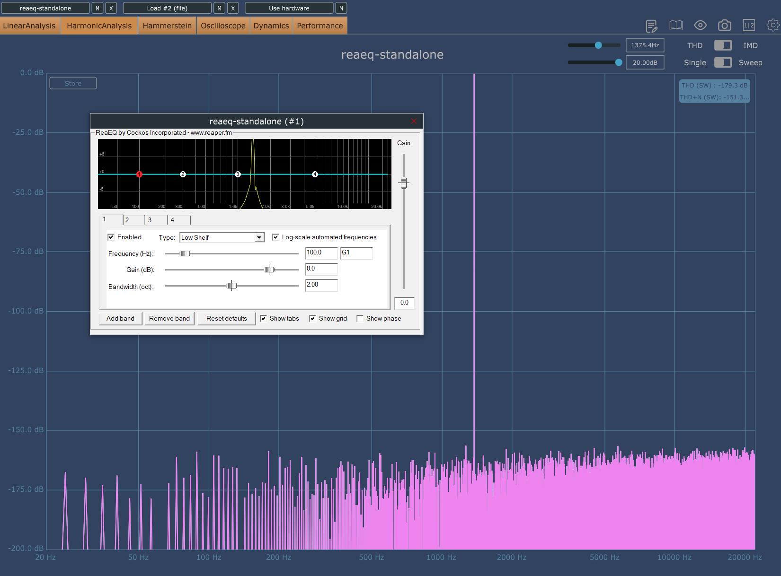Take a snapshot with camera icon
Image resolution: width=781 pixels, height=576 pixels.
(x=724, y=25)
